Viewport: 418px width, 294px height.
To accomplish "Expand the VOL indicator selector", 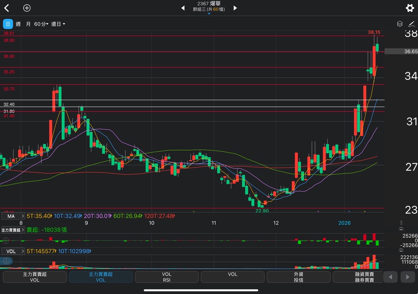I will click(x=13, y=251).
